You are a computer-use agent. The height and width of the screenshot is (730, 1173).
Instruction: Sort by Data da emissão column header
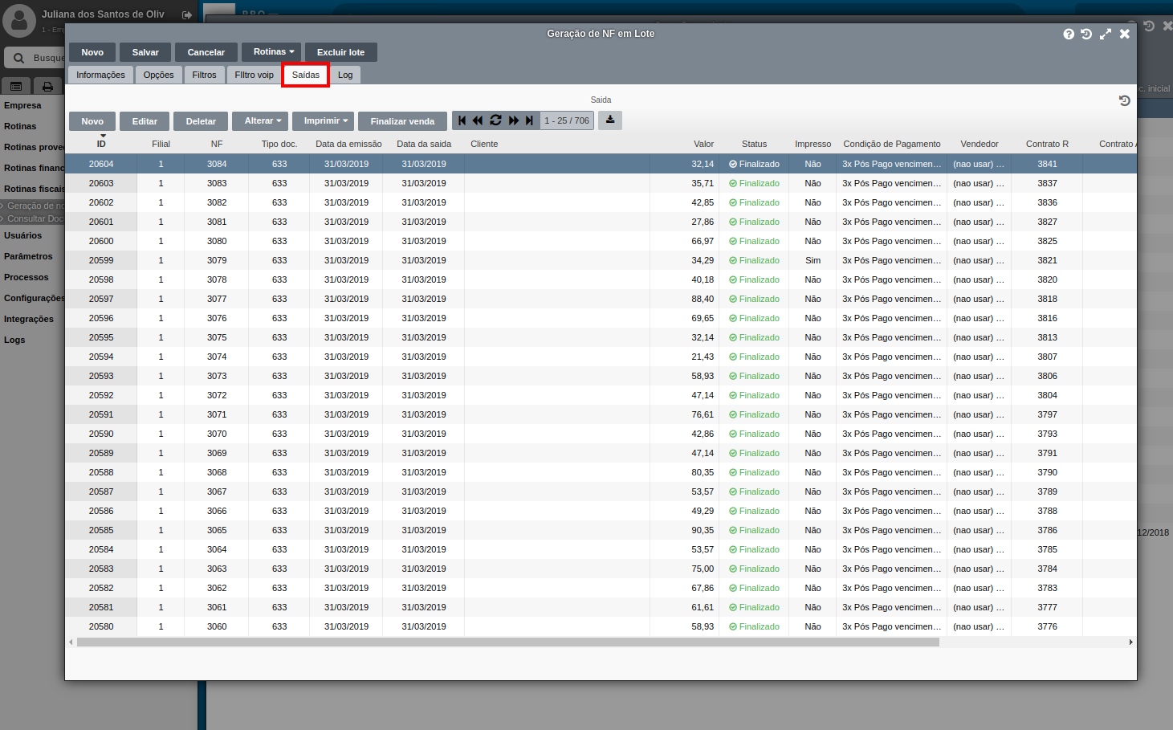348,144
